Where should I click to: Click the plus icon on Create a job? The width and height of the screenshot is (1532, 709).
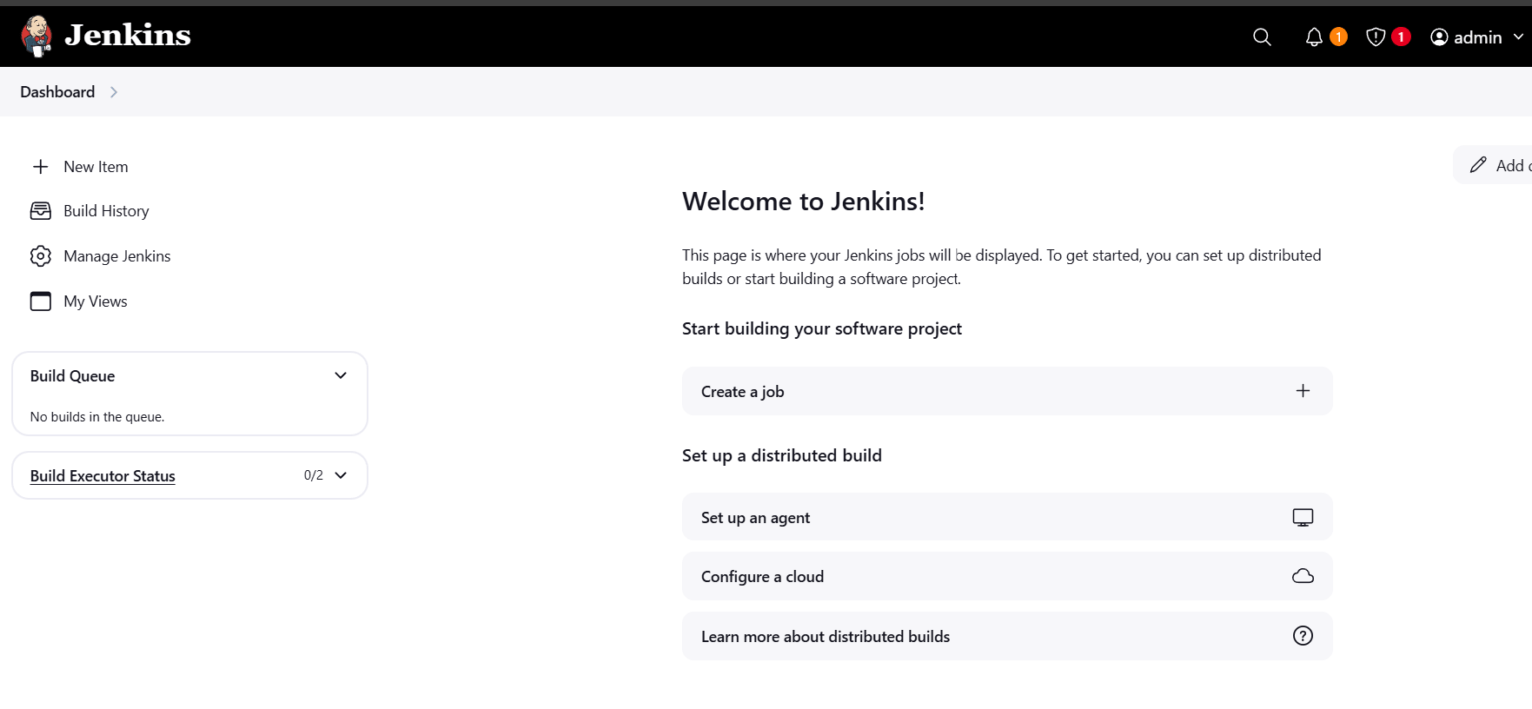point(1303,391)
